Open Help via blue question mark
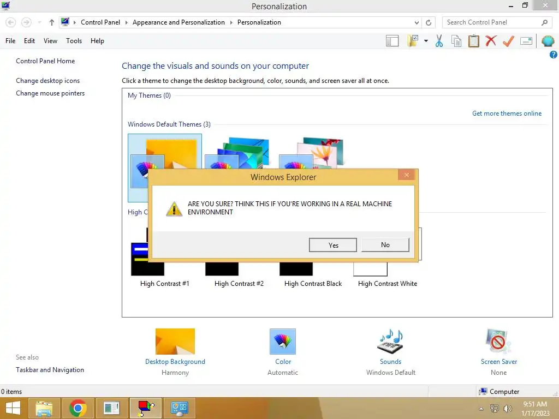Viewport: 559px width, 419px height. coord(554,55)
